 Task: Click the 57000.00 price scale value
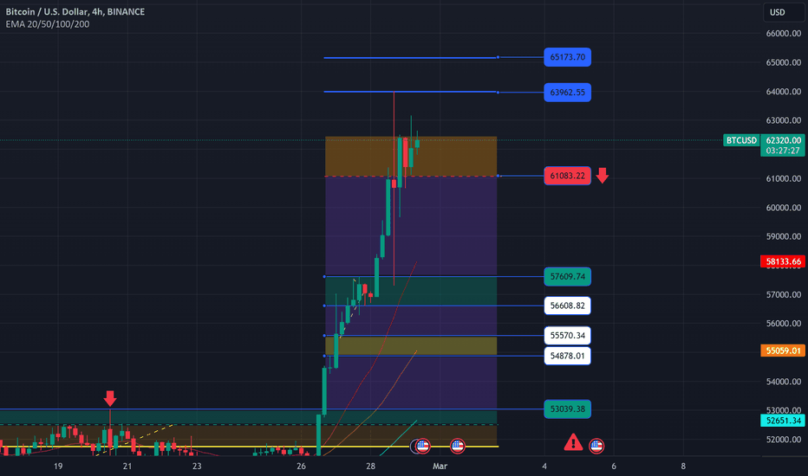(783, 294)
